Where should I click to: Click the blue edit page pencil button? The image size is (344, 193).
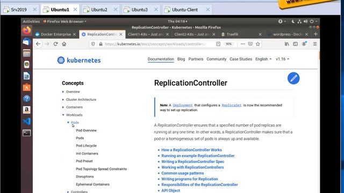coord(293,78)
